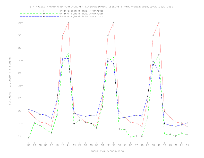Click the chart title starting with STAT=VL1L2
The width and height of the screenshot is (204, 158).
coord(101,7)
